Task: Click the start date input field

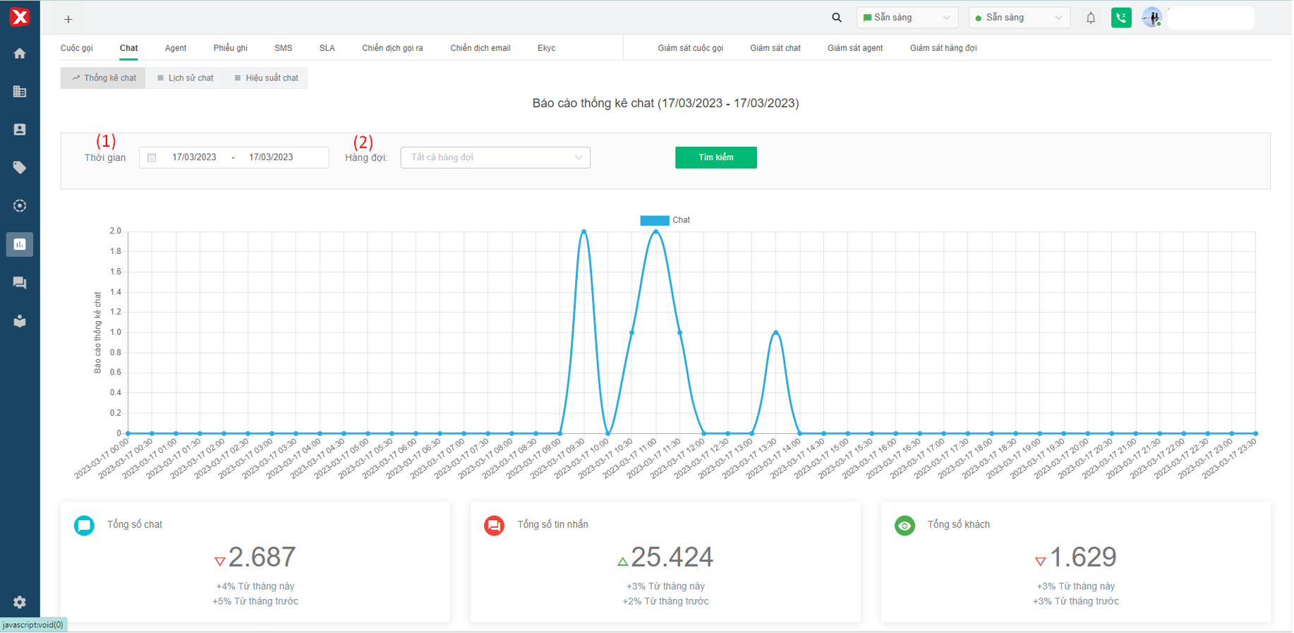Action: click(194, 157)
